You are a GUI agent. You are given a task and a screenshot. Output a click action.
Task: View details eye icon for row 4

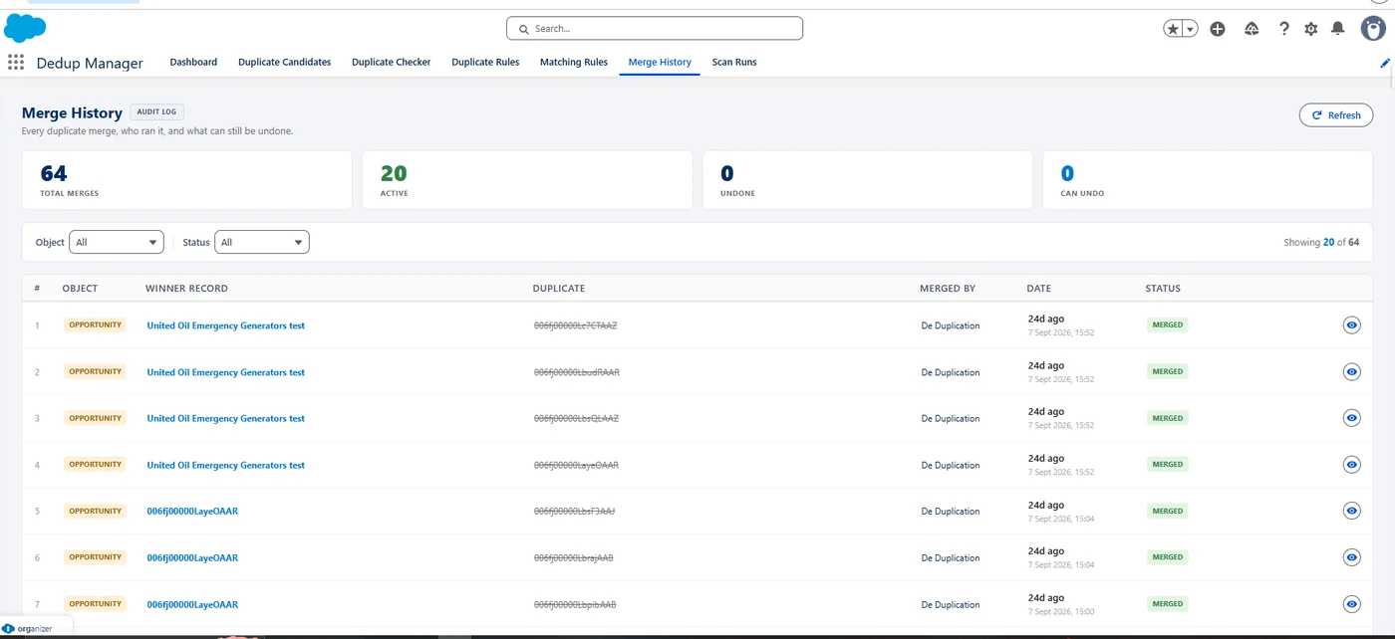pyautogui.click(x=1351, y=465)
